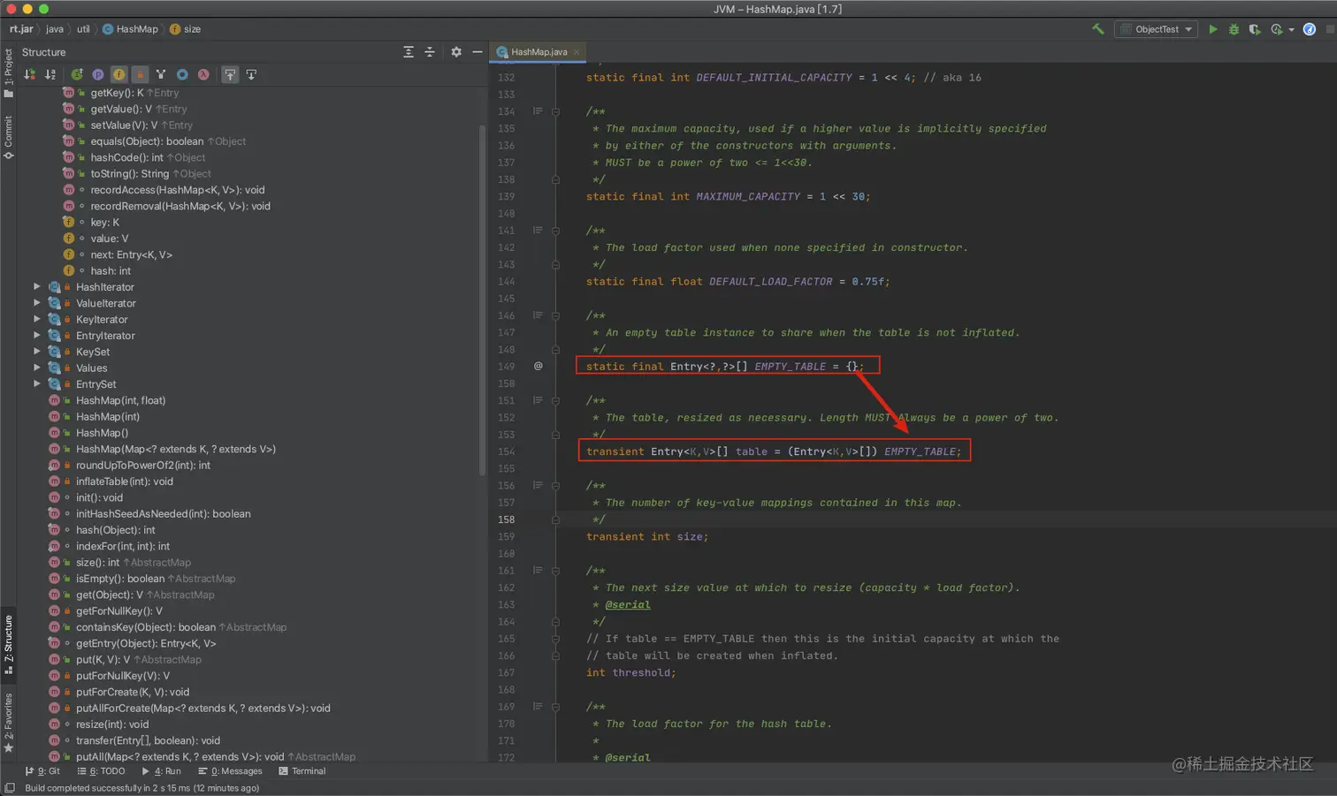Close the HashMap.java tab
This screenshot has width=1337, height=796.
point(577,52)
